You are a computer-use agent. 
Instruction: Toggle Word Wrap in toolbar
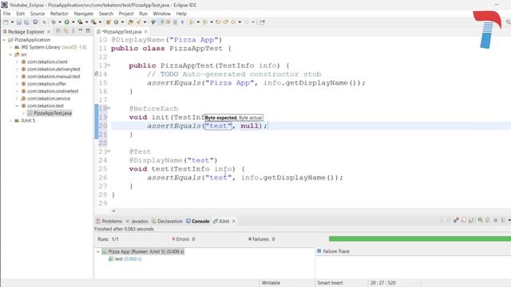168,22
